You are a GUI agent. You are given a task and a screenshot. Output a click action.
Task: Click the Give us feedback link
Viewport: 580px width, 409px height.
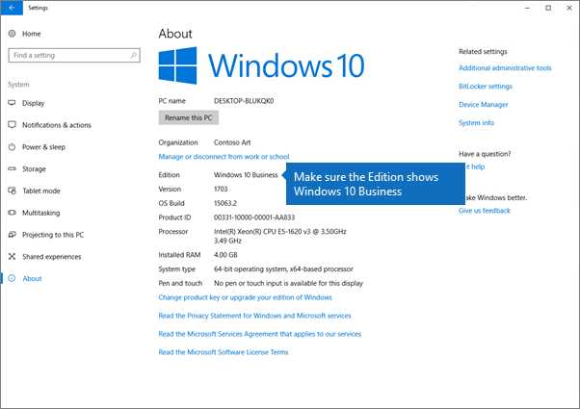tap(485, 211)
